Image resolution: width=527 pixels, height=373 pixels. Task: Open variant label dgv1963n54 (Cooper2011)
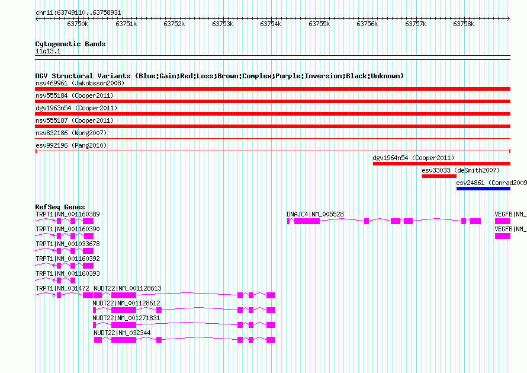[x=76, y=108]
